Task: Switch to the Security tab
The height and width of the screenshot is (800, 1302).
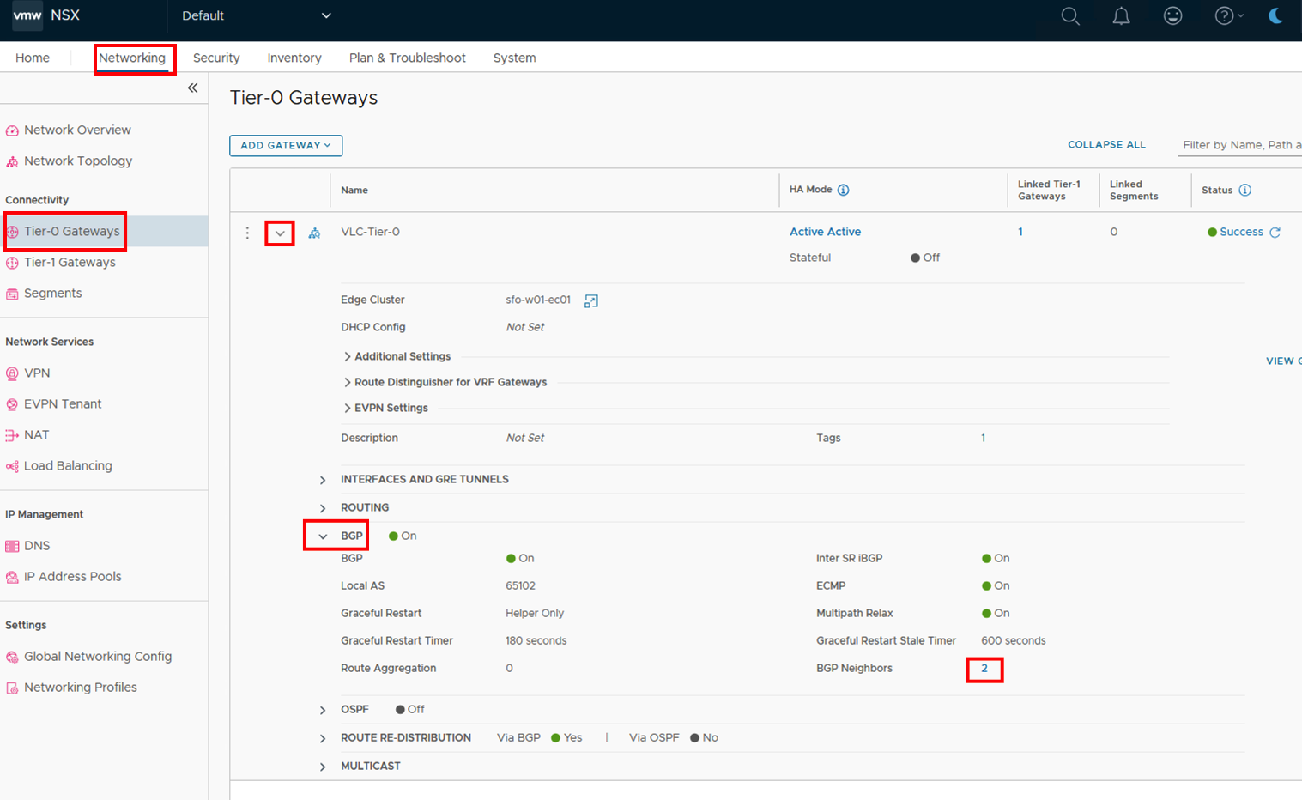Action: coord(216,58)
